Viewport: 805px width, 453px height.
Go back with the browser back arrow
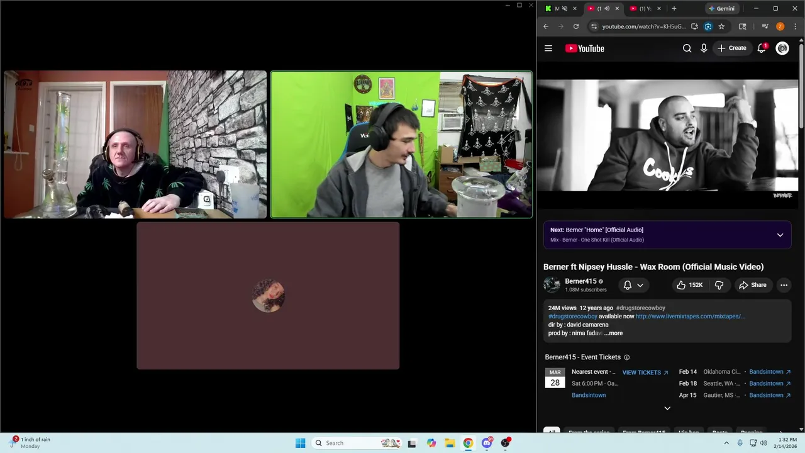click(x=546, y=26)
